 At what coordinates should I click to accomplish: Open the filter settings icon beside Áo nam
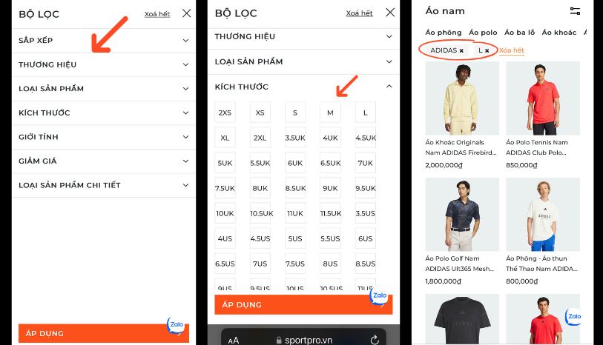click(x=575, y=11)
